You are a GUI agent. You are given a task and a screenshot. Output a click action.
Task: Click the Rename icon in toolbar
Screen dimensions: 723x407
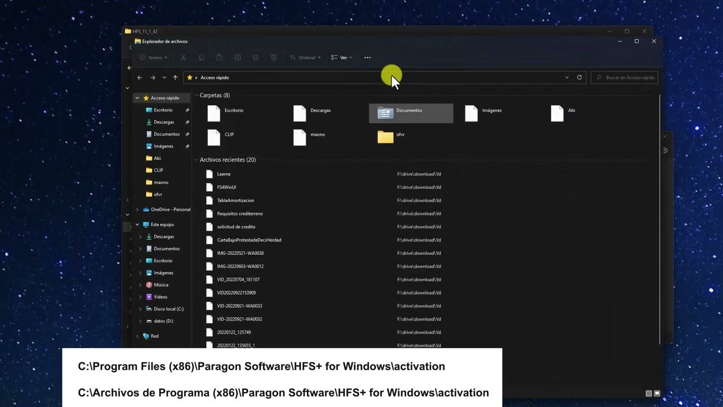pos(237,57)
